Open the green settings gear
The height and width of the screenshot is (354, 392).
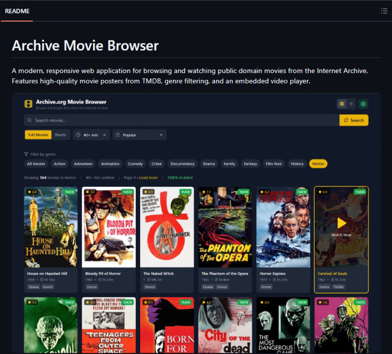click(363, 104)
